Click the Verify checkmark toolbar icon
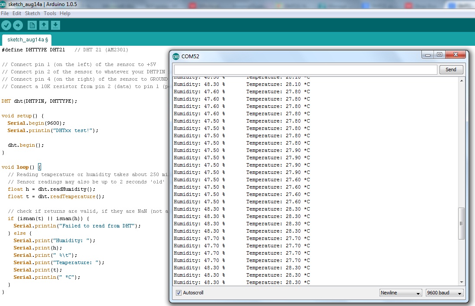Screen dimensions: 475x306 coord(6,25)
